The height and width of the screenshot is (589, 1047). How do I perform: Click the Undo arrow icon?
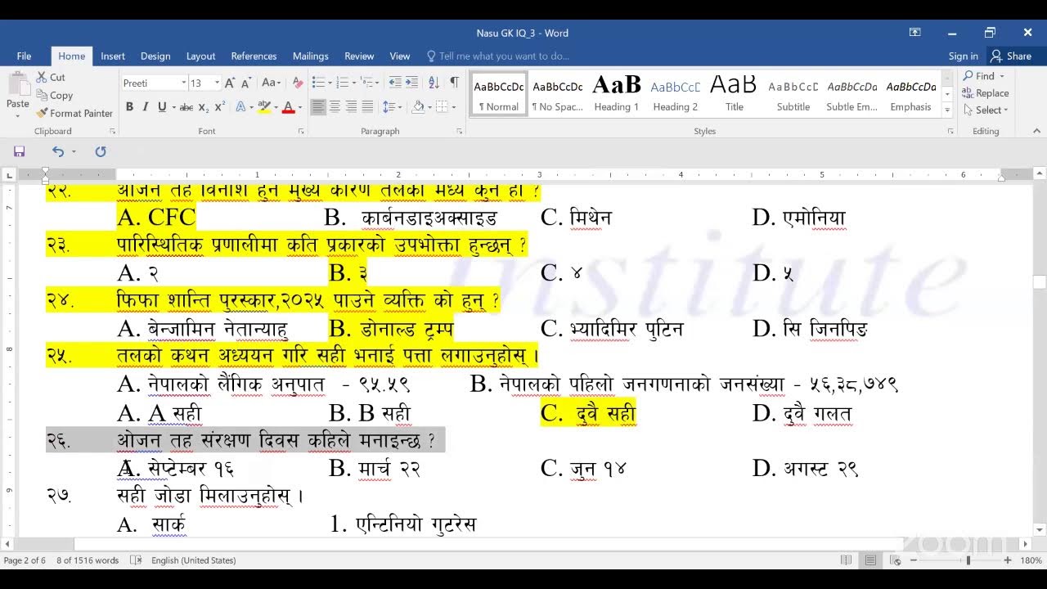pyautogui.click(x=57, y=151)
